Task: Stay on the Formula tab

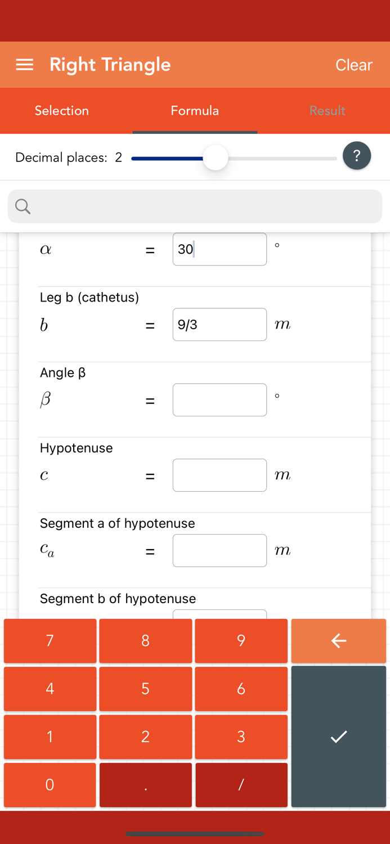Action: [195, 111]
